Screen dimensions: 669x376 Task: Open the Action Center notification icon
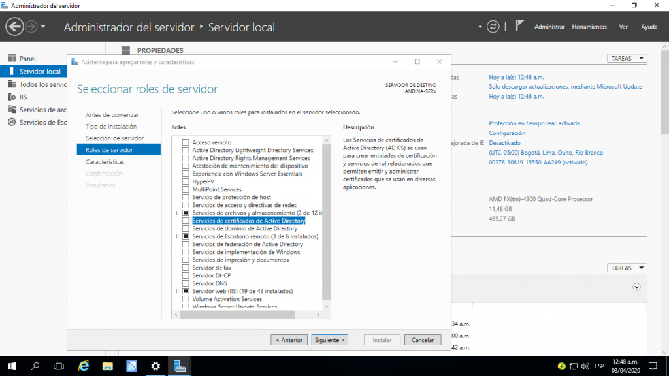click(653, 366)
